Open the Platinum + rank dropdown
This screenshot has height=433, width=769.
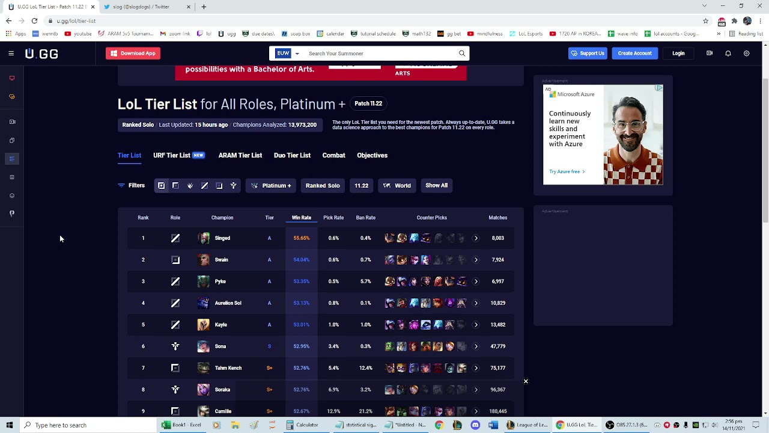coord(271,186)
